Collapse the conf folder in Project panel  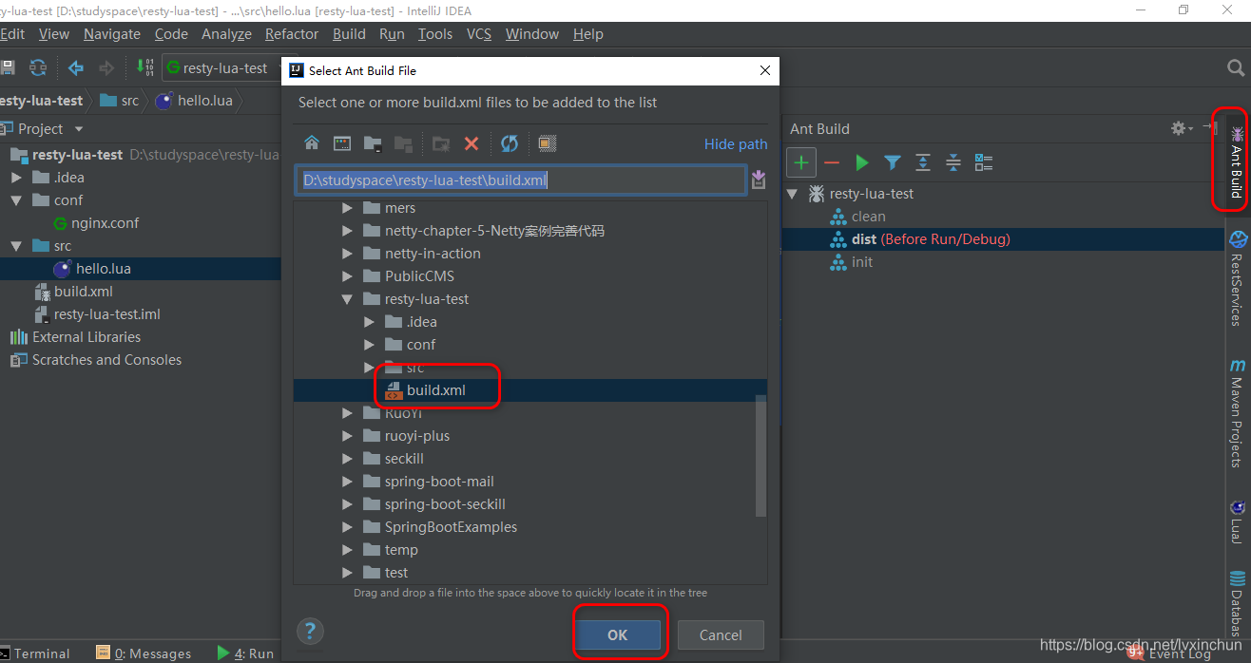tap(16, 200)
